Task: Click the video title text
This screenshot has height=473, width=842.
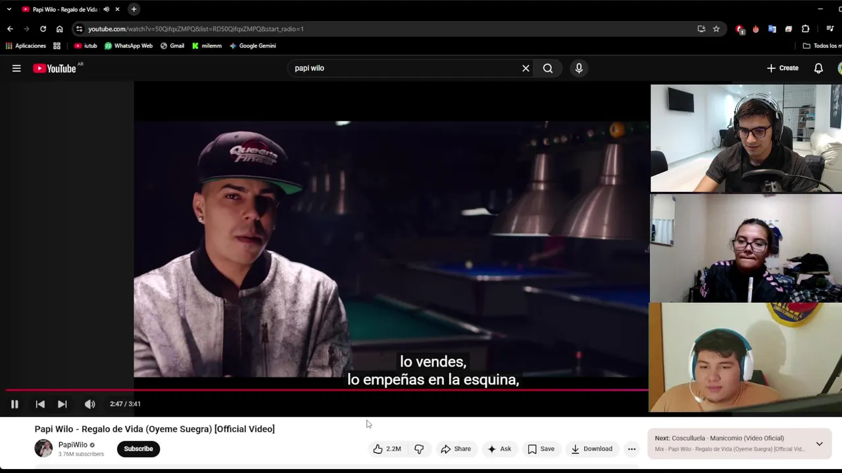Action: click(155, 429)
